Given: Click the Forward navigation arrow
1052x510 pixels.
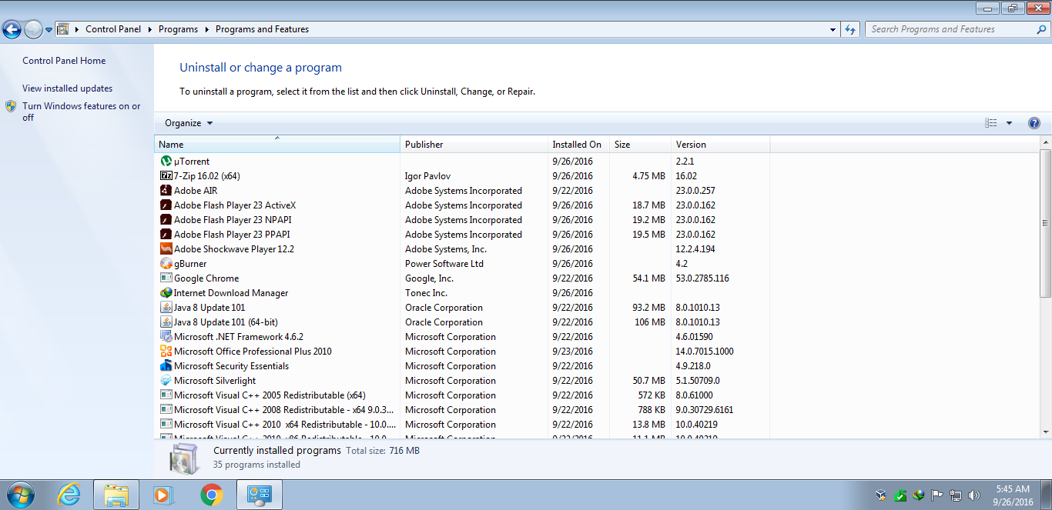Looking at the screenshot, I should click(33, 29).
